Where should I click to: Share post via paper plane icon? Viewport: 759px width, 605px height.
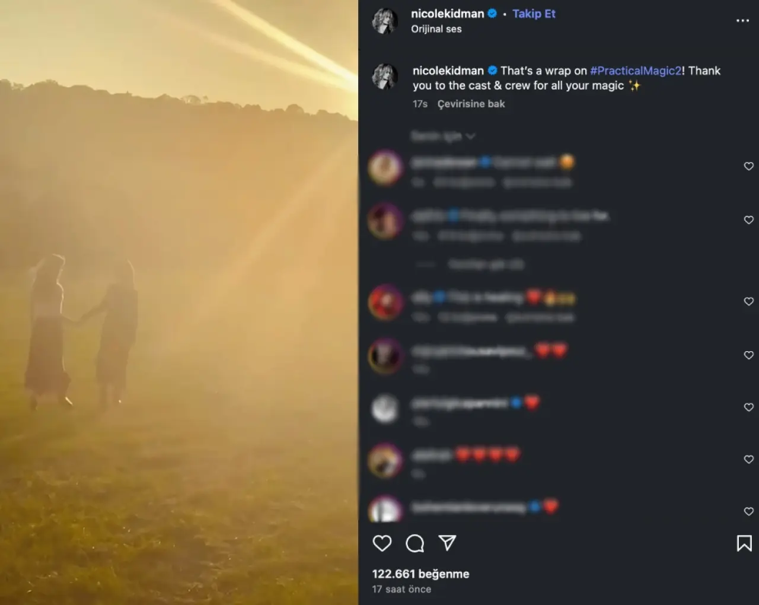click(x=447, y=543)
